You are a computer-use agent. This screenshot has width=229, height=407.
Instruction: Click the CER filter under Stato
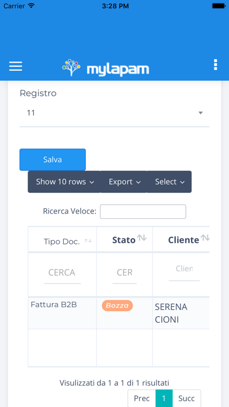124,273
